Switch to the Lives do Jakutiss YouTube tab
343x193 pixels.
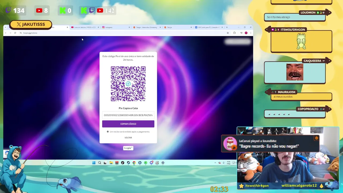(x=85, y=27)
